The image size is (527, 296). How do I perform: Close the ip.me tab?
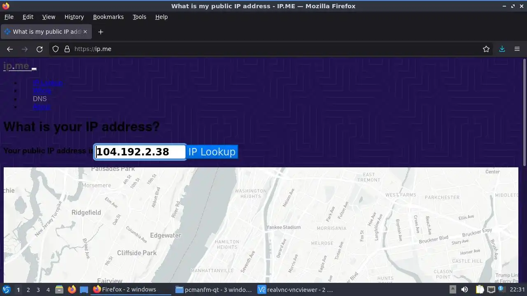86,32
